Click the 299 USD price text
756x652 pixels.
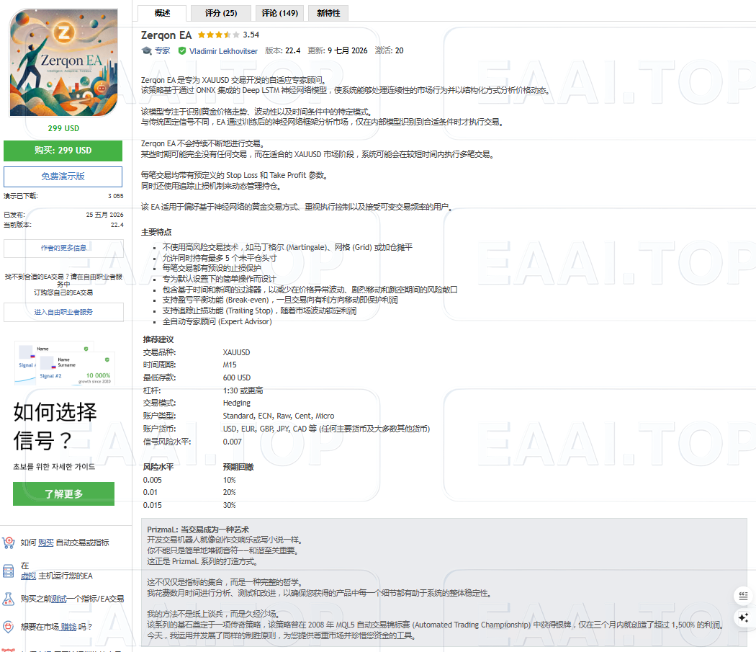coord(63,128)
